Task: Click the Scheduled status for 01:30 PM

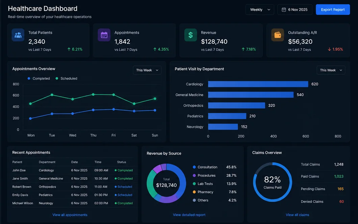Action: (123, 195)
